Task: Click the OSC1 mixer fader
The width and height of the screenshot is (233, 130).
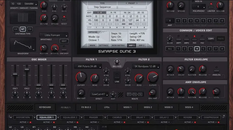Action: (15, 74)
